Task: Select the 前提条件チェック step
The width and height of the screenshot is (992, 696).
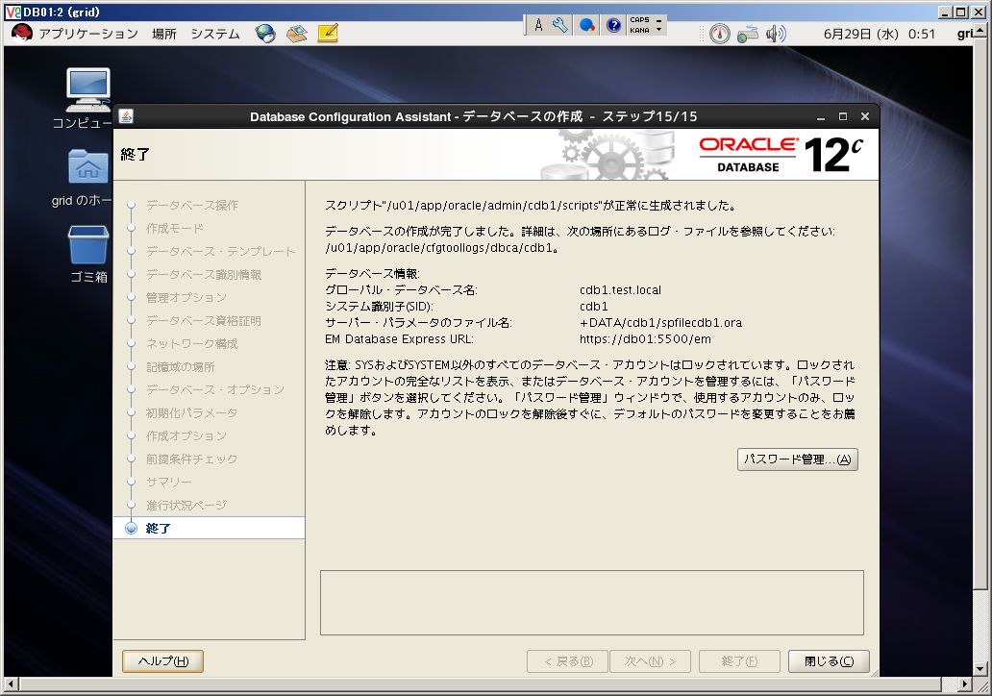Action: [x=191, y=460]
